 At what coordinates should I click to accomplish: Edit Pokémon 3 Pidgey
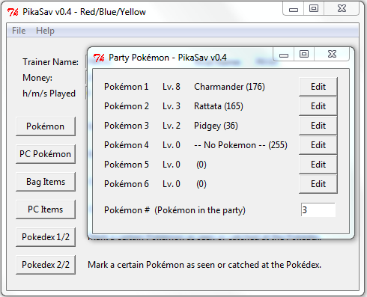318,126
